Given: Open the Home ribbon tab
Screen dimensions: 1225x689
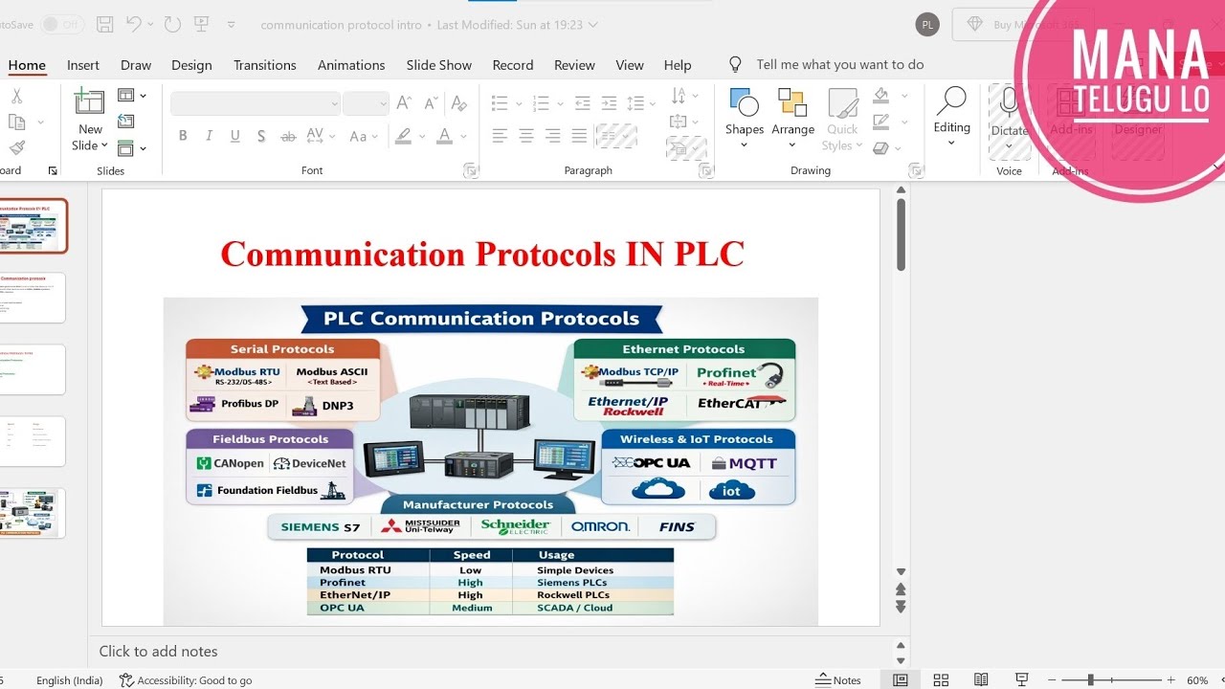Looking at the screenshot, I should 27,65.
